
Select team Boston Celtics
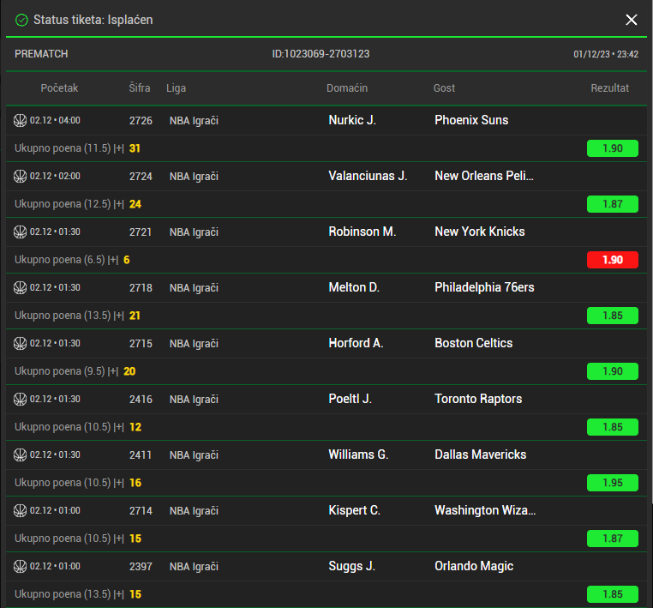pos(474,343)
